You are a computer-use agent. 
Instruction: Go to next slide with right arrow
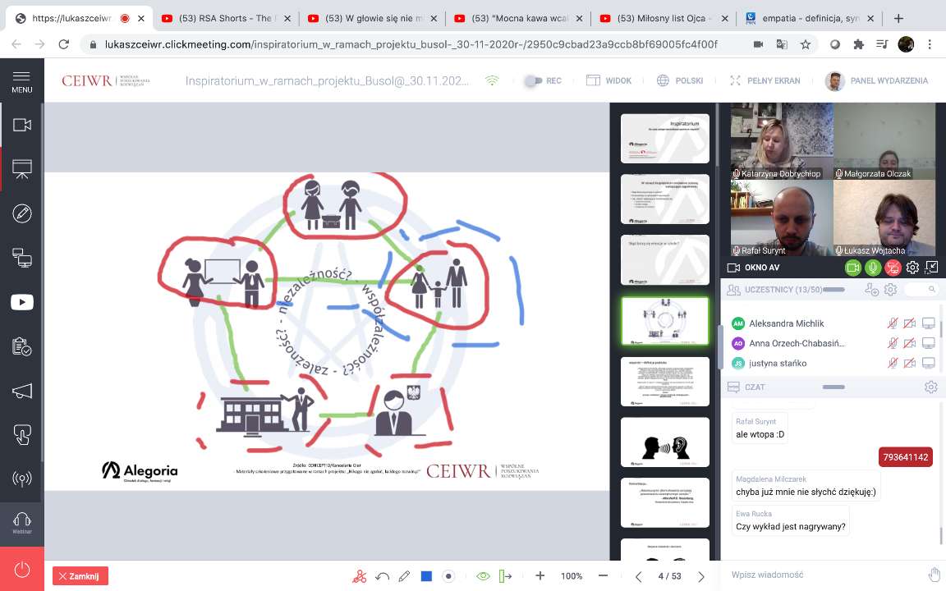click(x=700, y=576)
